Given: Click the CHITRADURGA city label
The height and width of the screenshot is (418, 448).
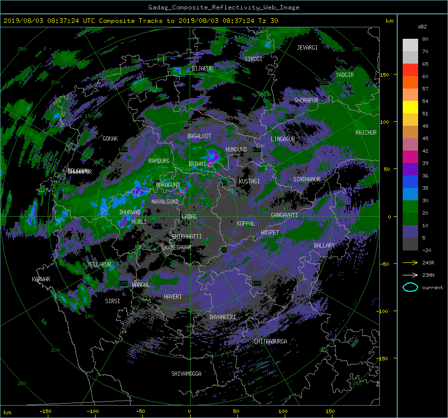Looking at the screenshot, I should coord(271,341).
